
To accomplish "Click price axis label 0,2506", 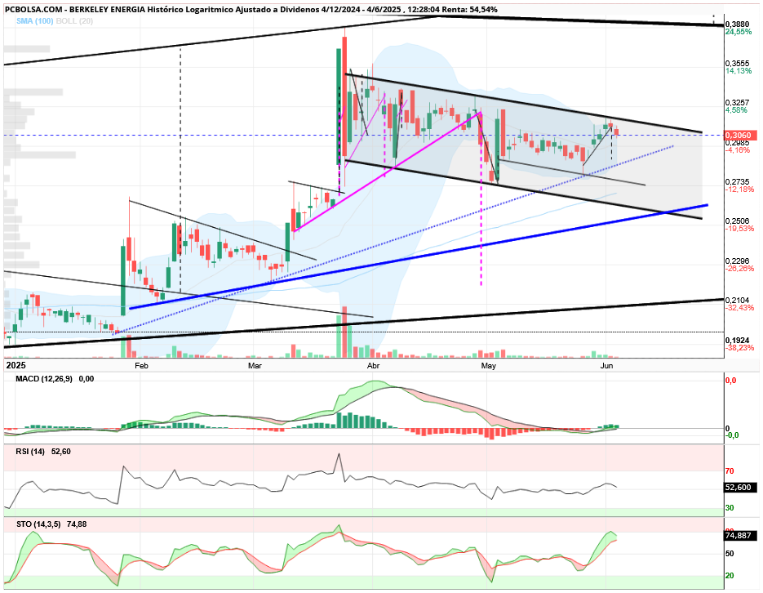I will [737, 221].
